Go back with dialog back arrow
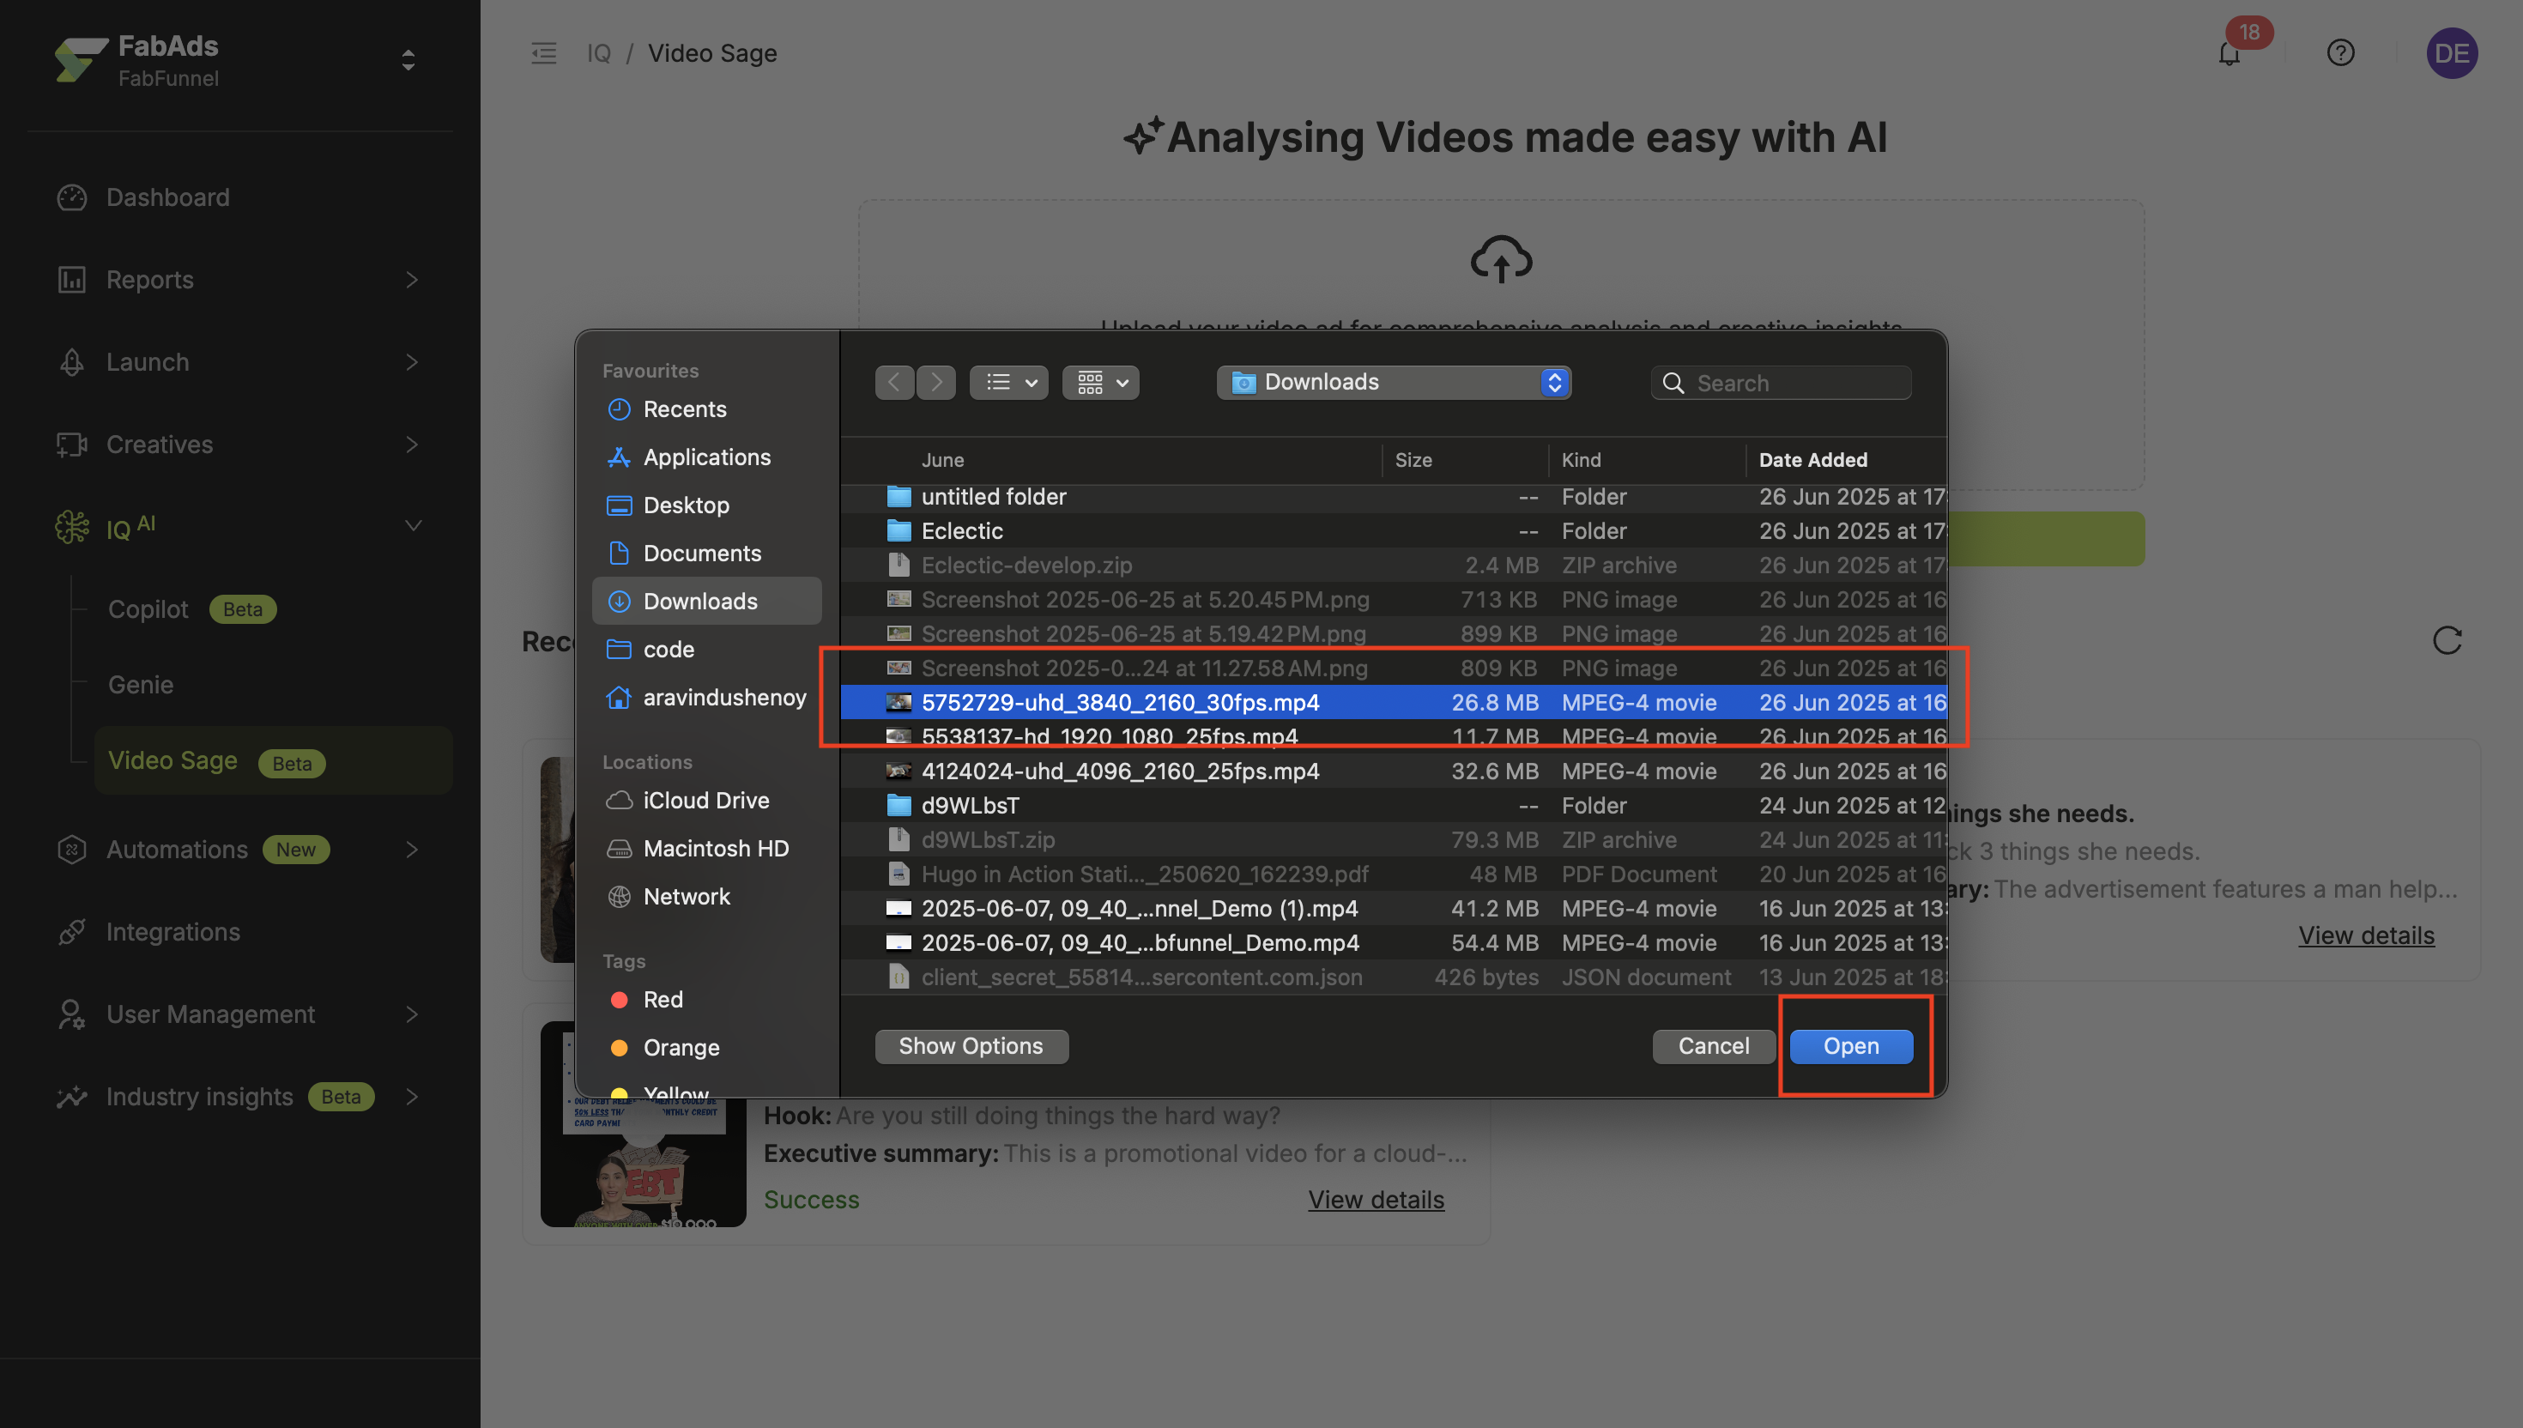The width and height of the screenshot is (2523, 1428). [893, 383]
